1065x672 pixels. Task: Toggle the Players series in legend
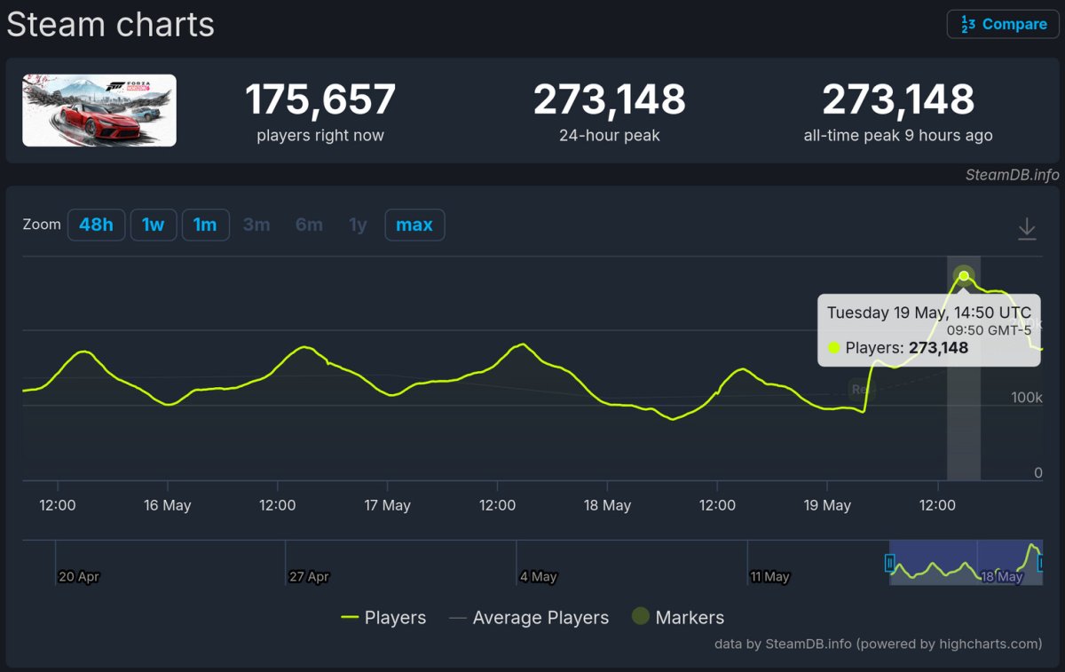[x=383, y=618]
